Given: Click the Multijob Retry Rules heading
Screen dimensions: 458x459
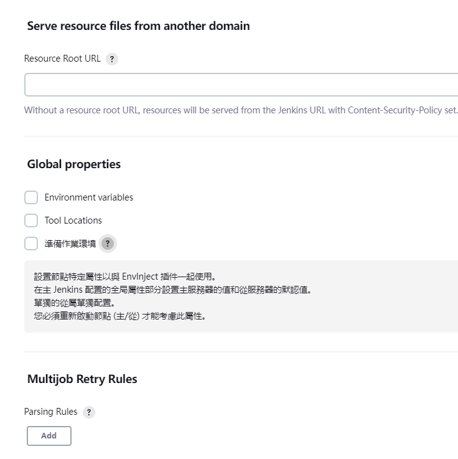Looking at the screenshot, I should [x=82, y=379].
